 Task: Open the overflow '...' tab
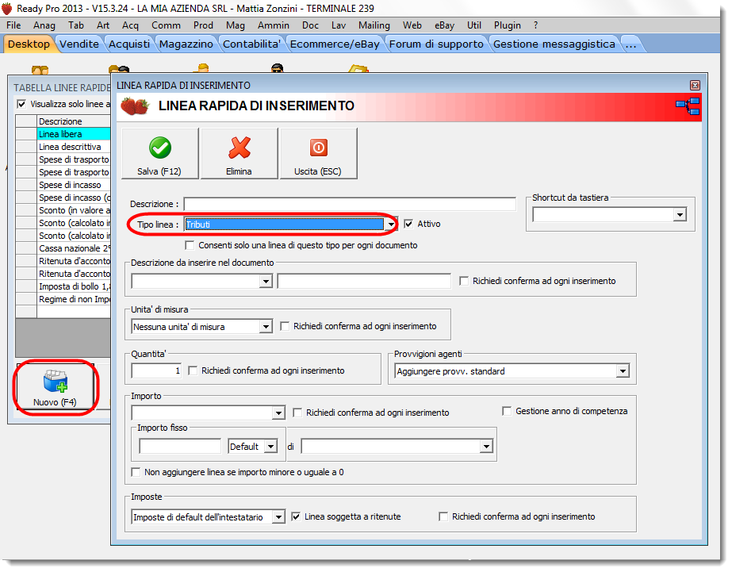[x=631, y=44]
